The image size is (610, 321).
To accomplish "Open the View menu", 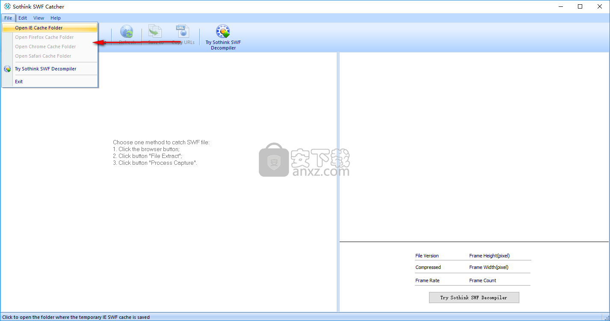I will tap(39, 18).
